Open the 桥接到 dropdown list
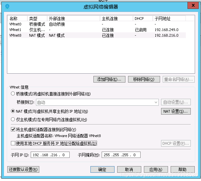The height and width of the screenshot is (181, 201). [x=97, y=102]
